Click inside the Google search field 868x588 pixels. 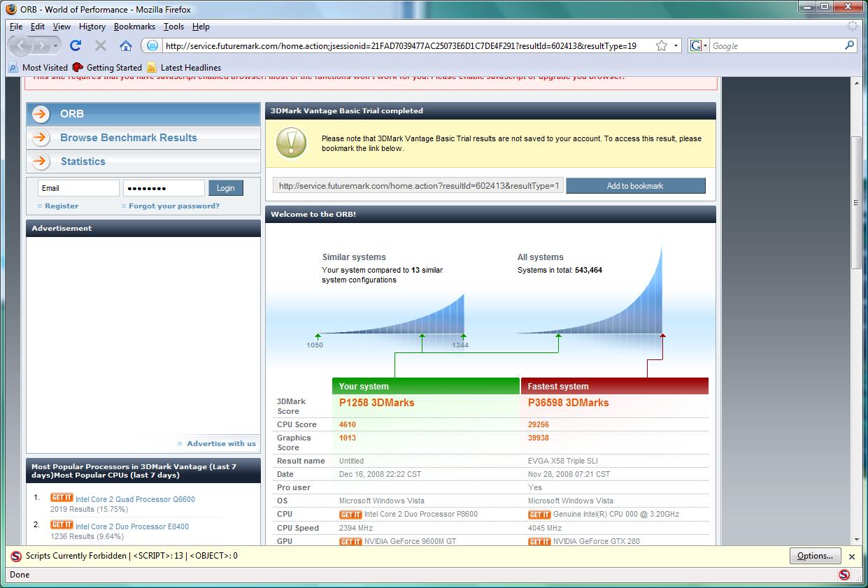(x=776, y=45)
